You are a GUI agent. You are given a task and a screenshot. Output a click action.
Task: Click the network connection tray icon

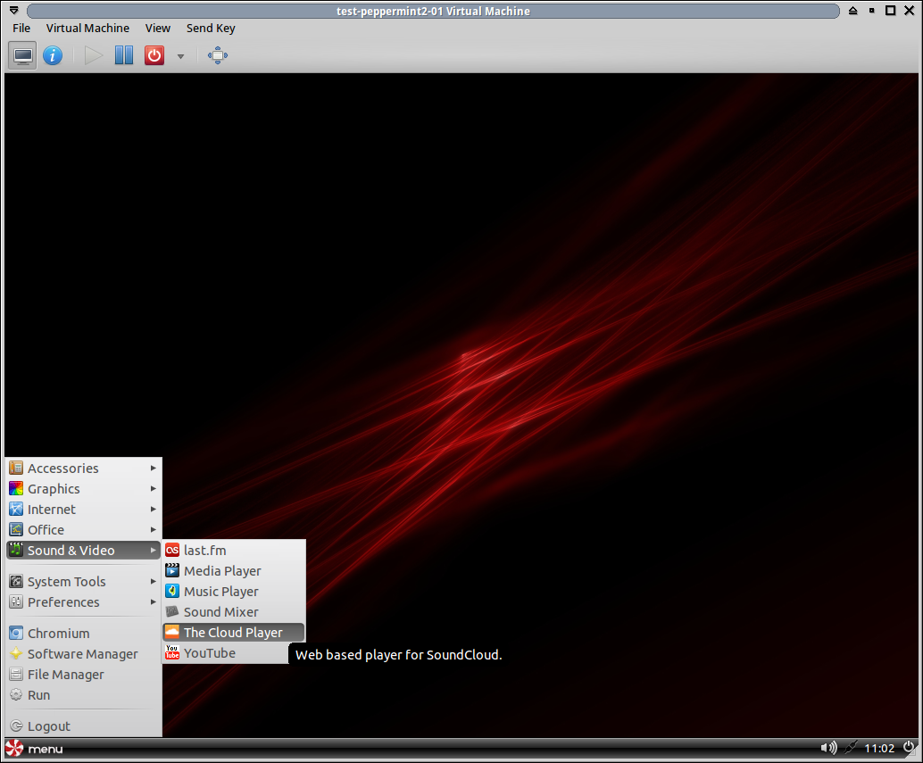pos(852,749)
